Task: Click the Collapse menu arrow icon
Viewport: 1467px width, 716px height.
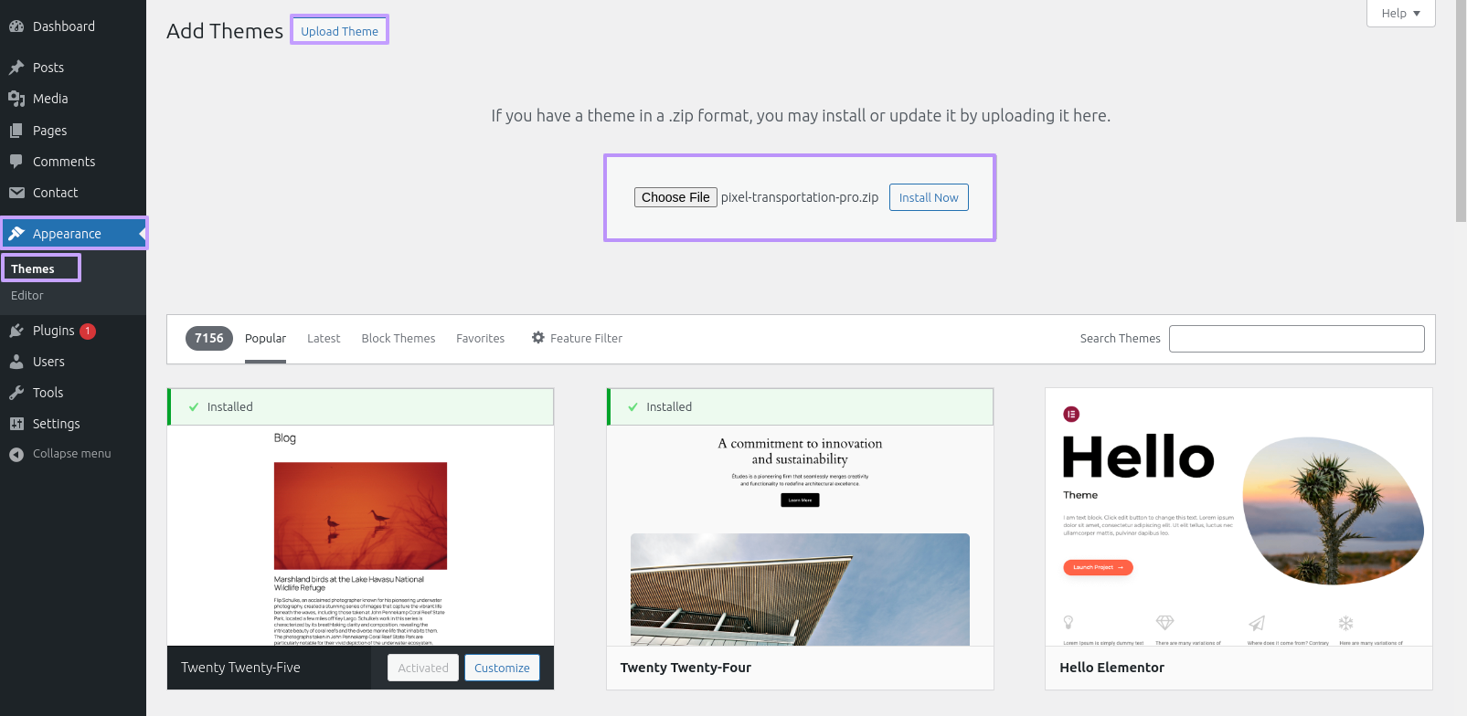Action: click(16, 454)
